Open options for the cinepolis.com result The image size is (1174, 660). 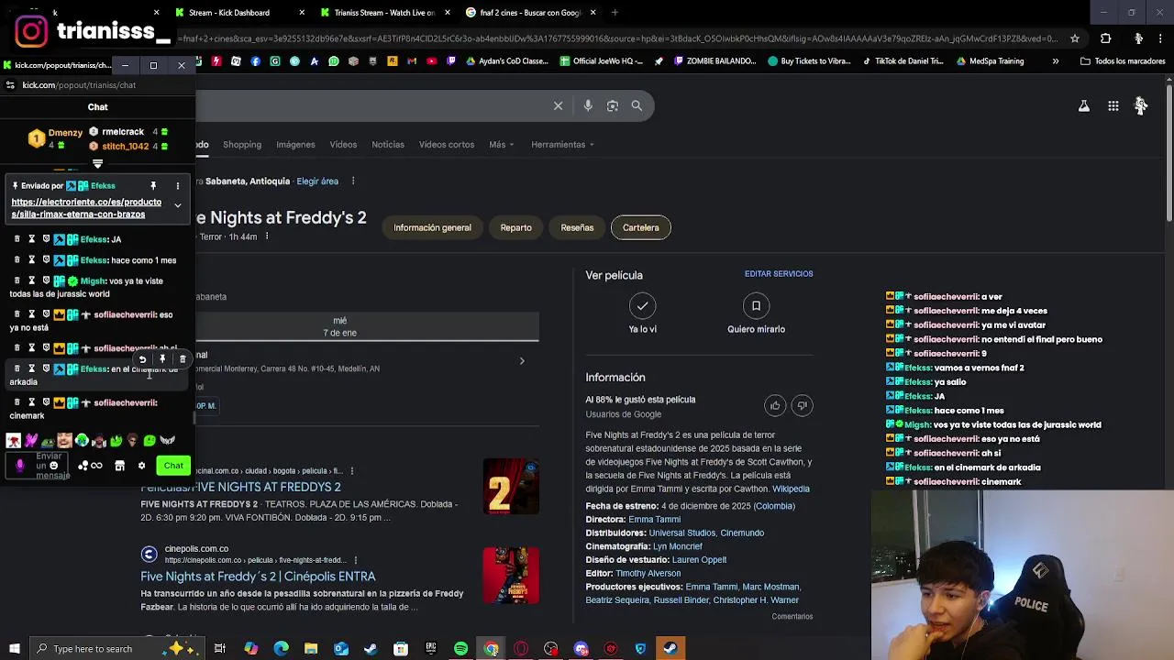click(356, 560)
